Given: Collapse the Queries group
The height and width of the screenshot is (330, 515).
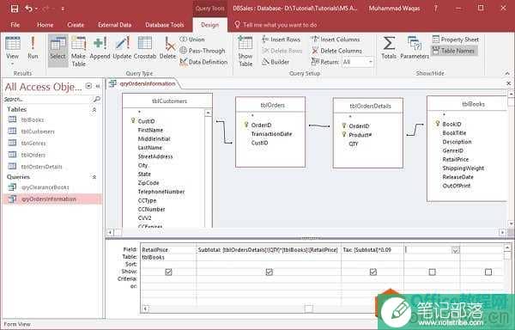Looking at the screenshot, I should (x=94, y=177).
